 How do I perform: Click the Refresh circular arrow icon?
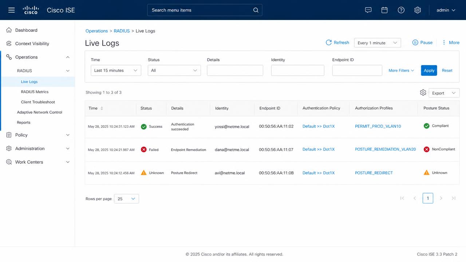(x=329, y=43)
